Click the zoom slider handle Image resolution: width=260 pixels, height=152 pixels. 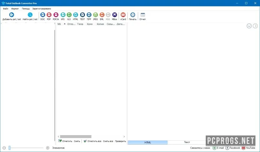point(10,148)
